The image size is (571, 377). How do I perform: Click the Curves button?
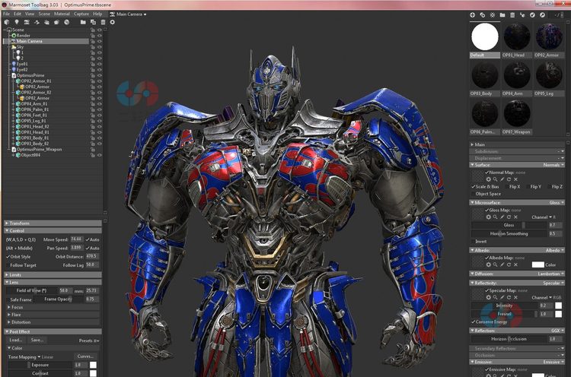[x=85, y=356]
